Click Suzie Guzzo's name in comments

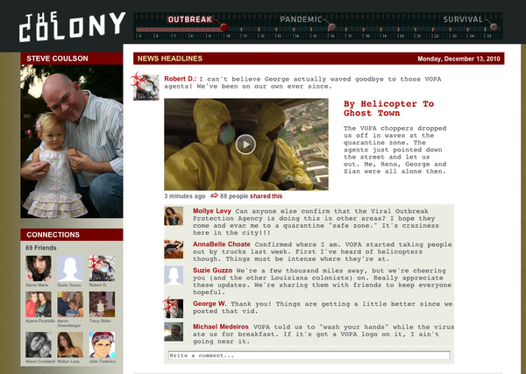212,270
